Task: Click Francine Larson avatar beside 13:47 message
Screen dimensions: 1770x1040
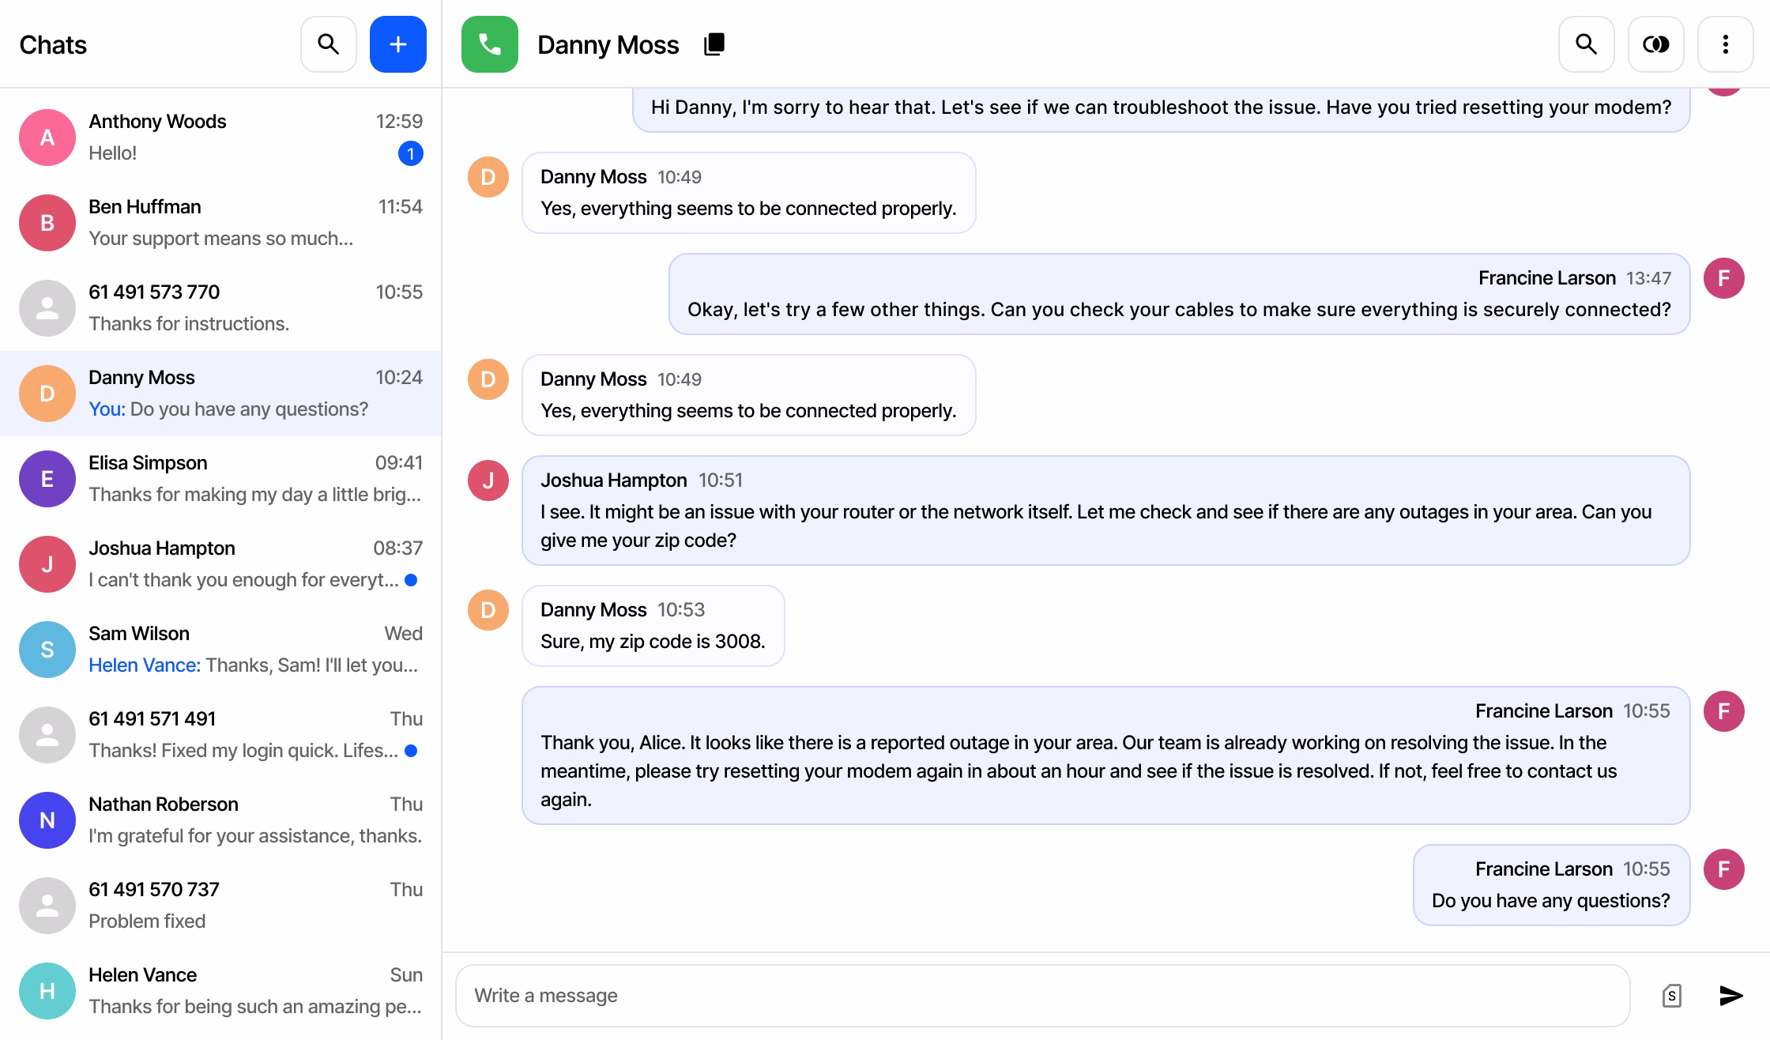Action: [1724, 278]
